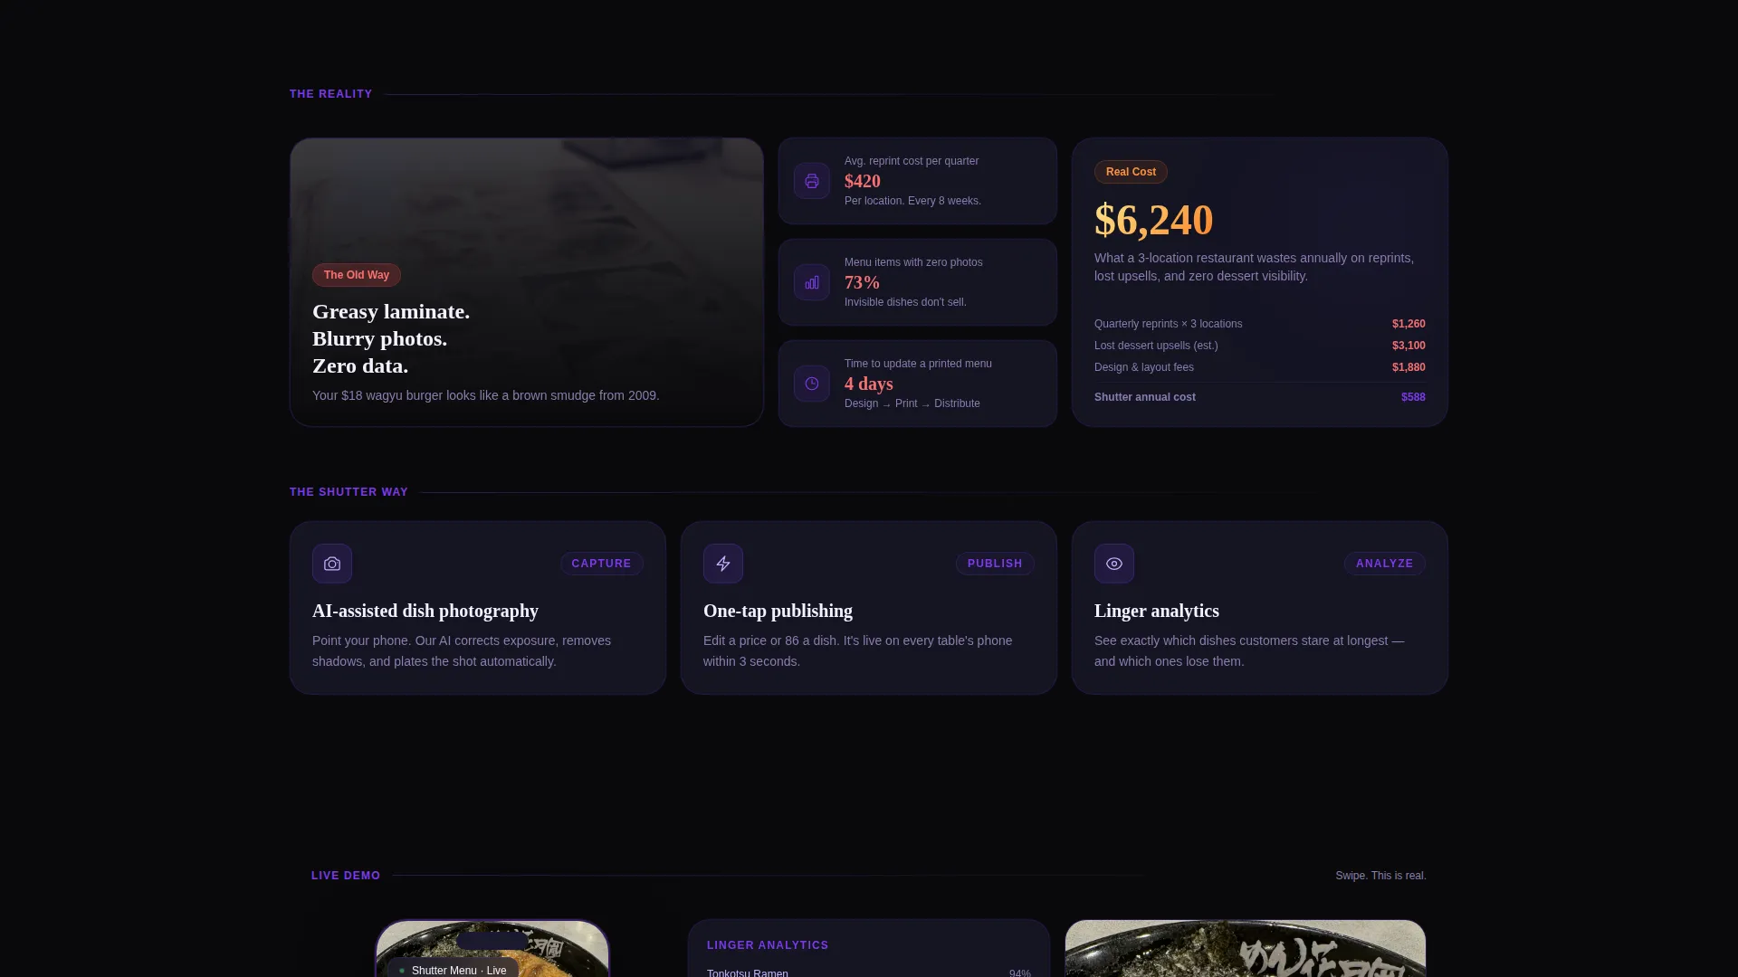Click the $6,240 total cost figure

click(x=1154, y=220)
